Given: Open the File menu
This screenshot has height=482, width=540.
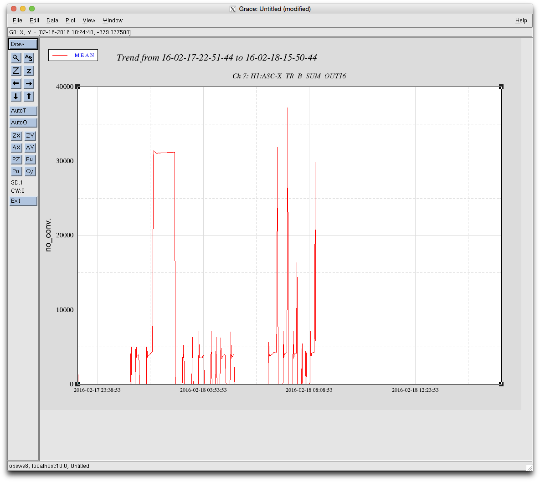Looking at the screenshot, I should 17,21.
